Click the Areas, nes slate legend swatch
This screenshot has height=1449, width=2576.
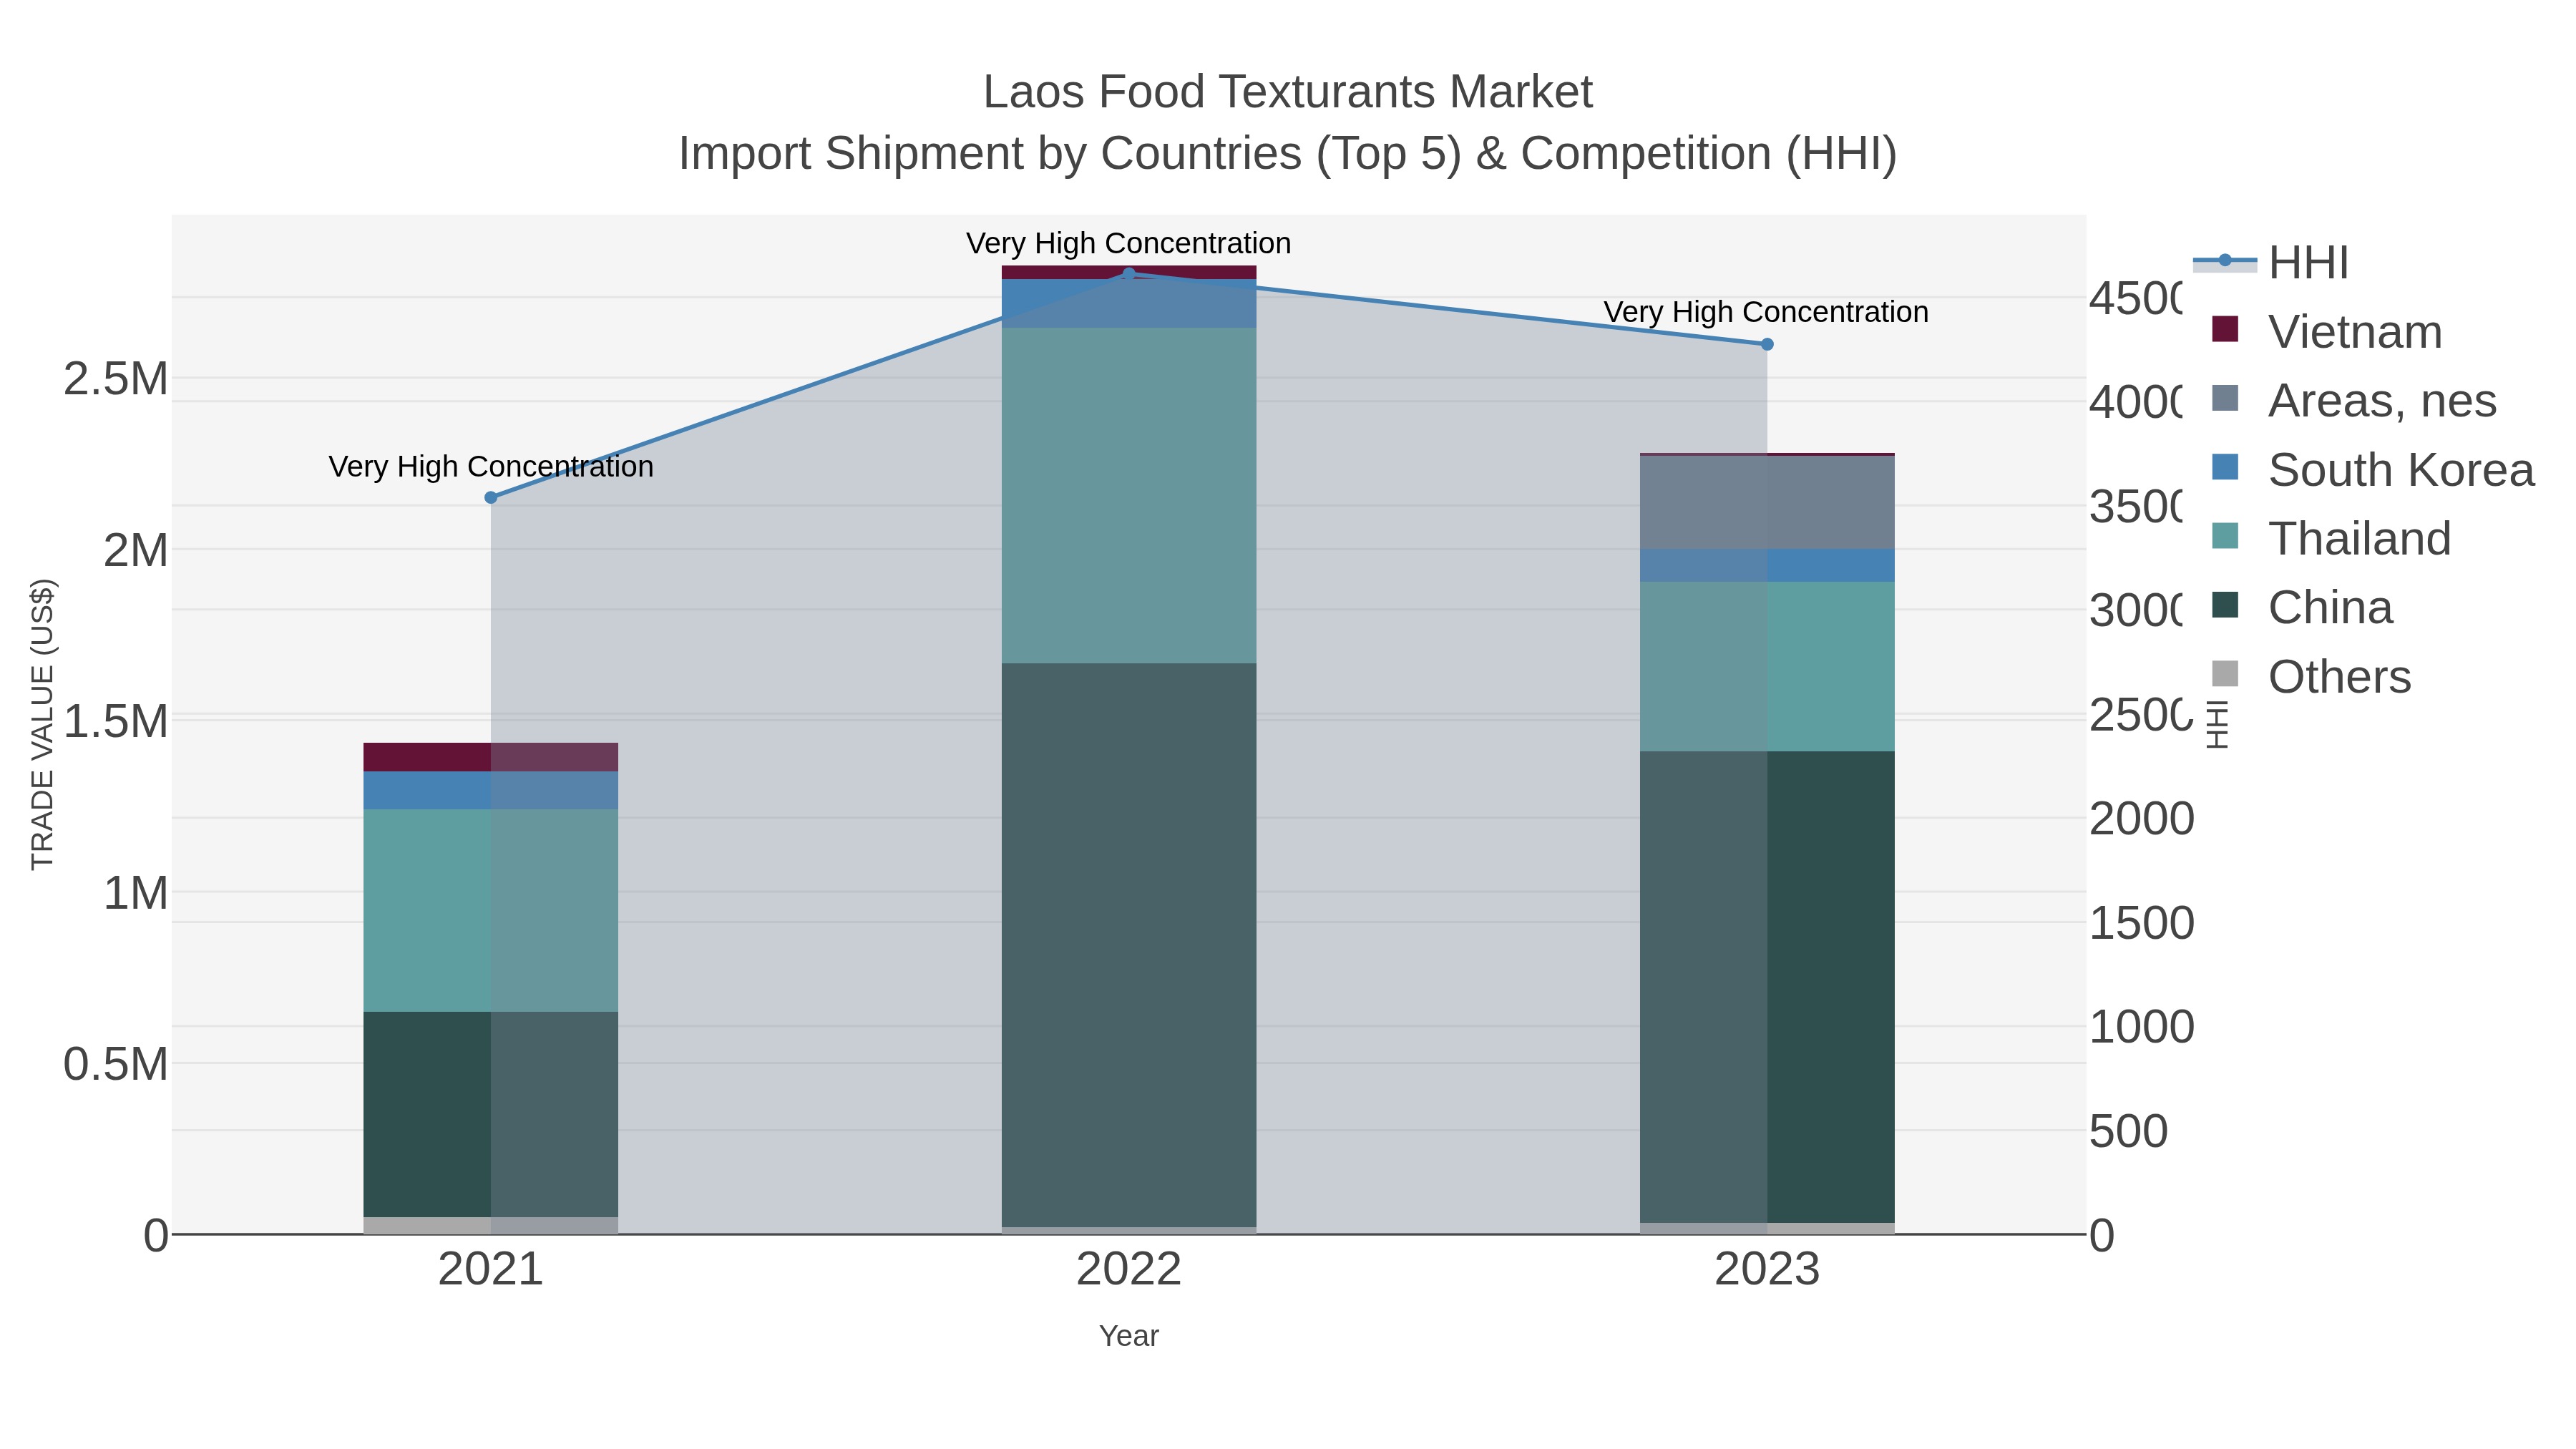(2225, 398)
